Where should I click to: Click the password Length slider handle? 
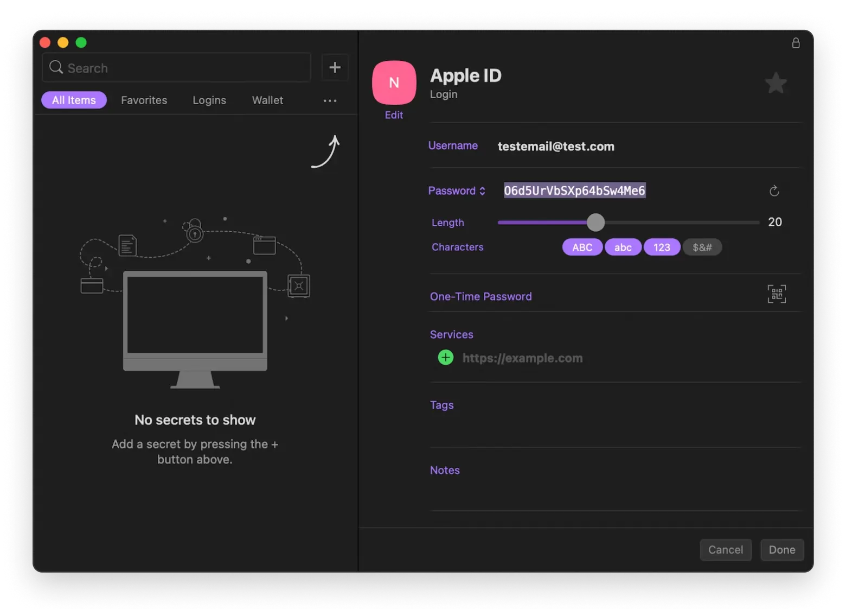(595, 222)
